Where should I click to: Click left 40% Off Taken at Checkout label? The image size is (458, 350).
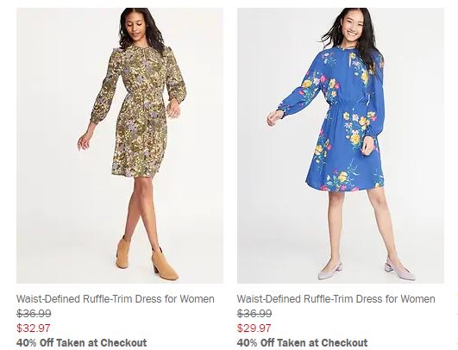81,343
